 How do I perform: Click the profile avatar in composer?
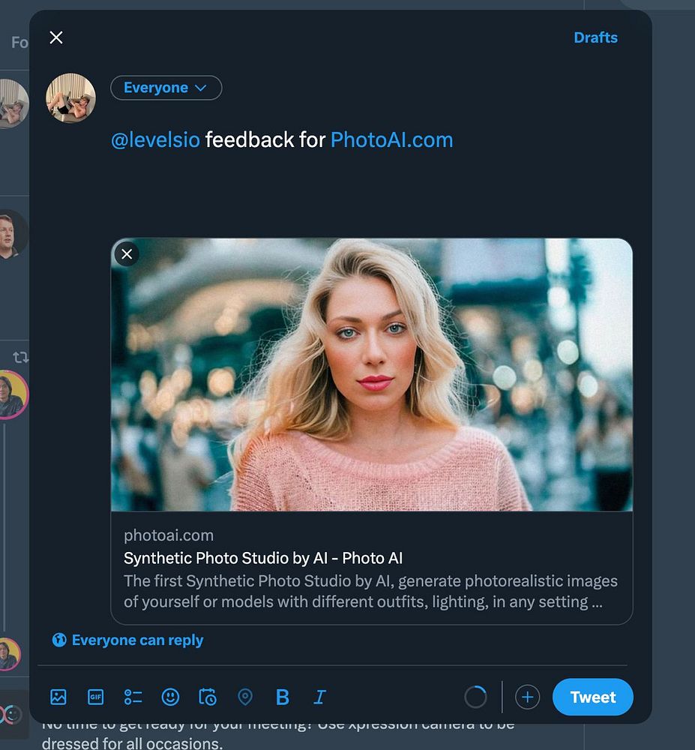coord(70,97)
